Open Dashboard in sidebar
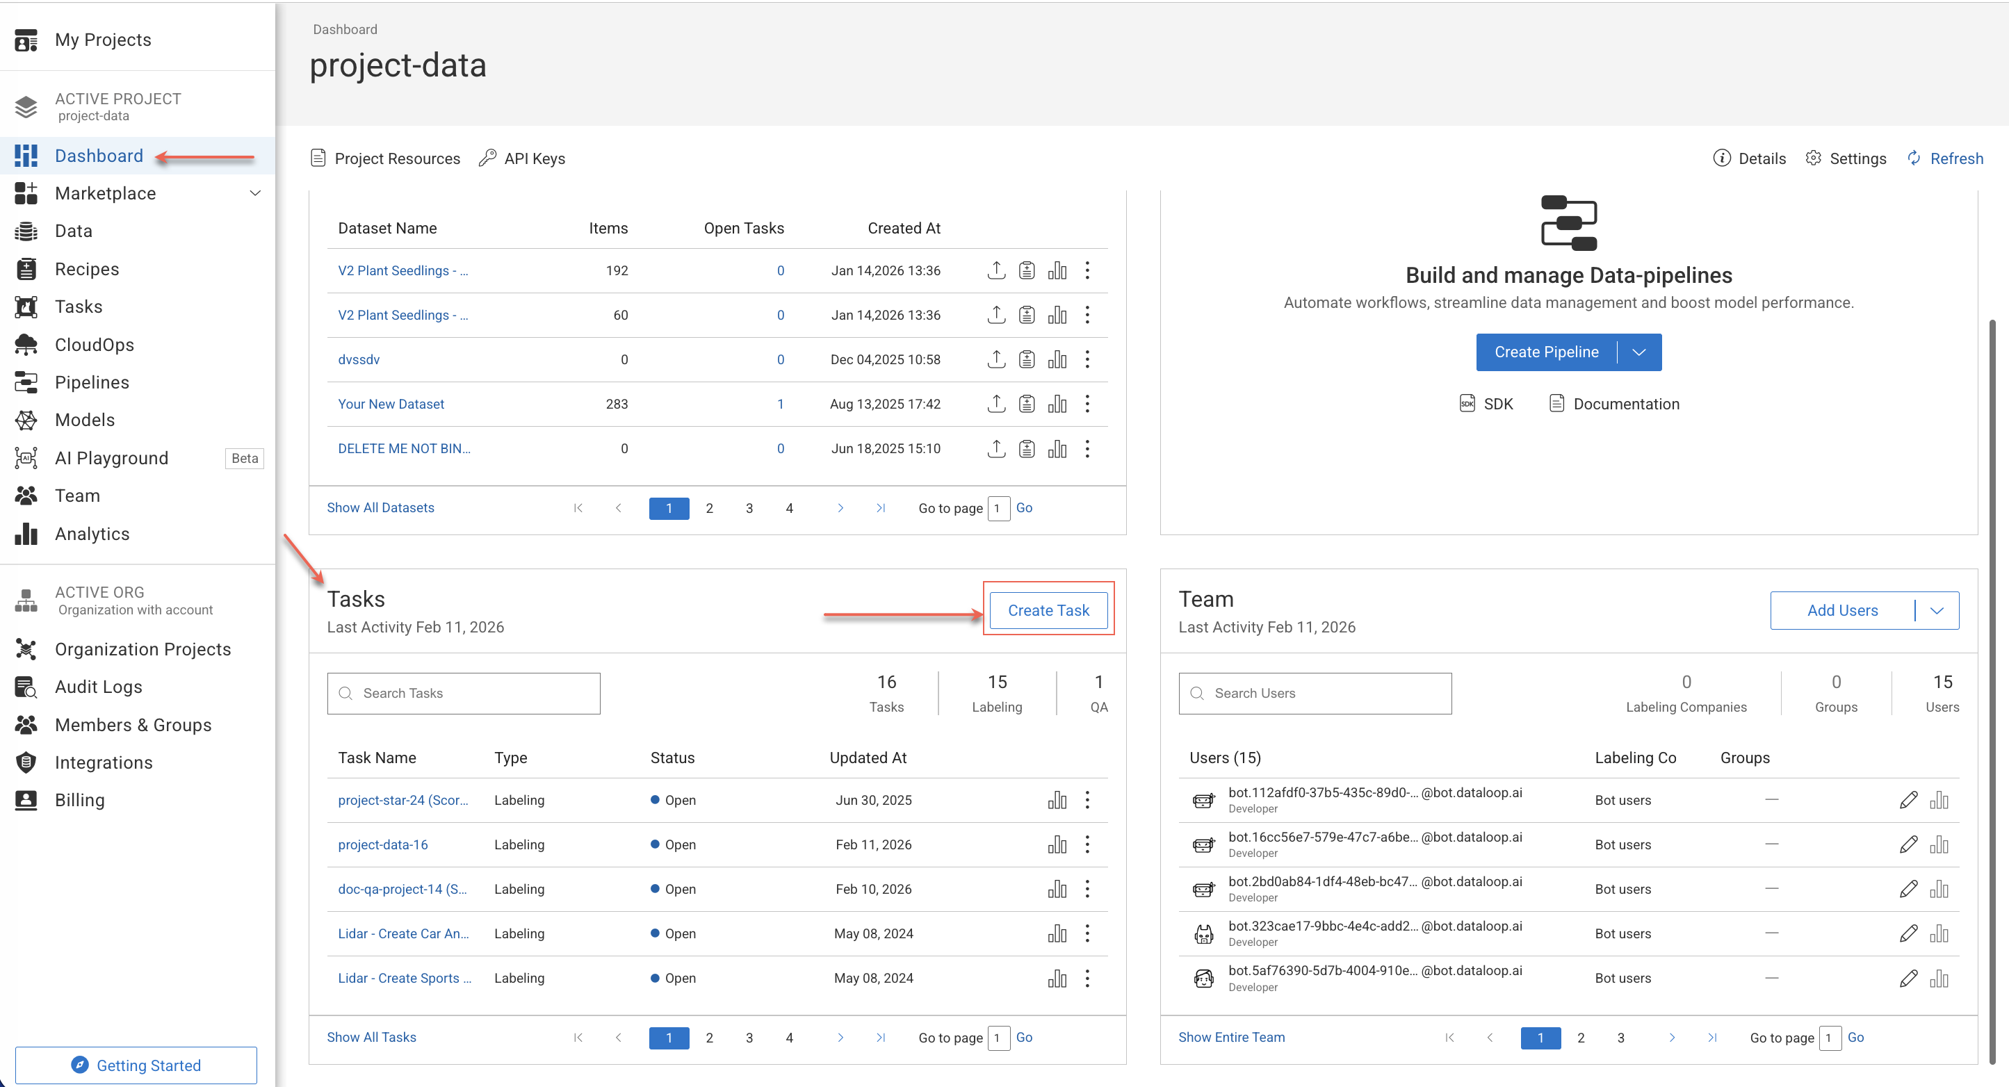 [137, 156]
